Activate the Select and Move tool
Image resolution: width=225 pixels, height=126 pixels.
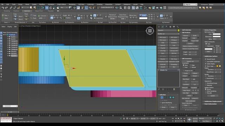(47, 8)
